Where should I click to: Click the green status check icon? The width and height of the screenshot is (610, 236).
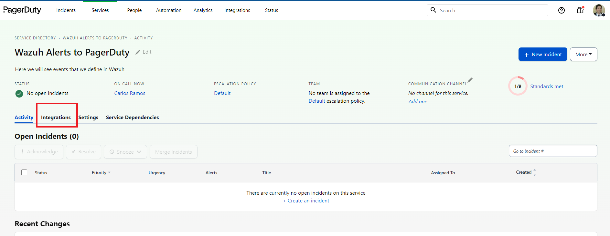coord(19,94)
